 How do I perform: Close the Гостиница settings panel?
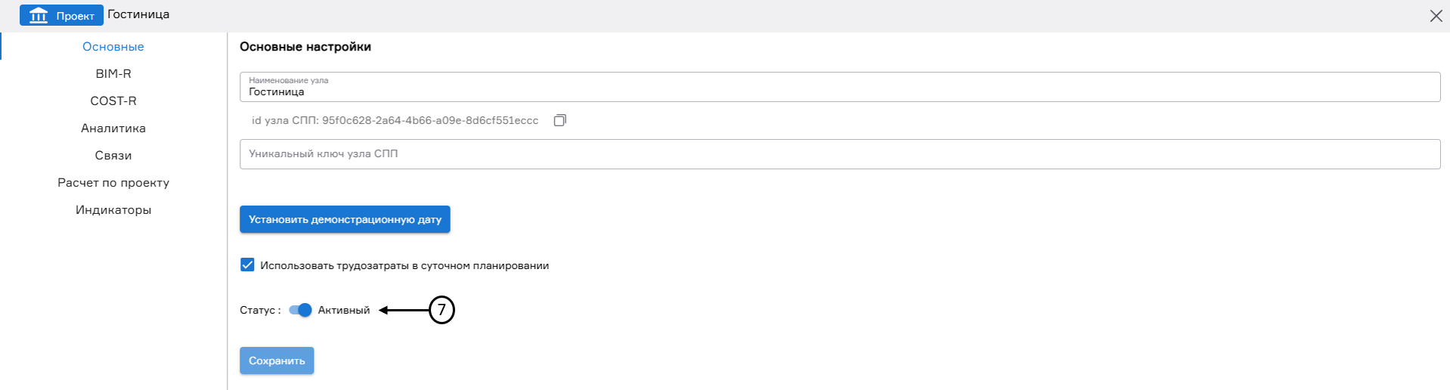click(1436, 16)
